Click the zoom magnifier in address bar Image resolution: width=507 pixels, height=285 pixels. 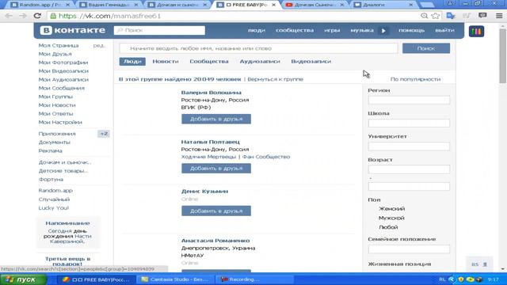click(x=425, y=16)
